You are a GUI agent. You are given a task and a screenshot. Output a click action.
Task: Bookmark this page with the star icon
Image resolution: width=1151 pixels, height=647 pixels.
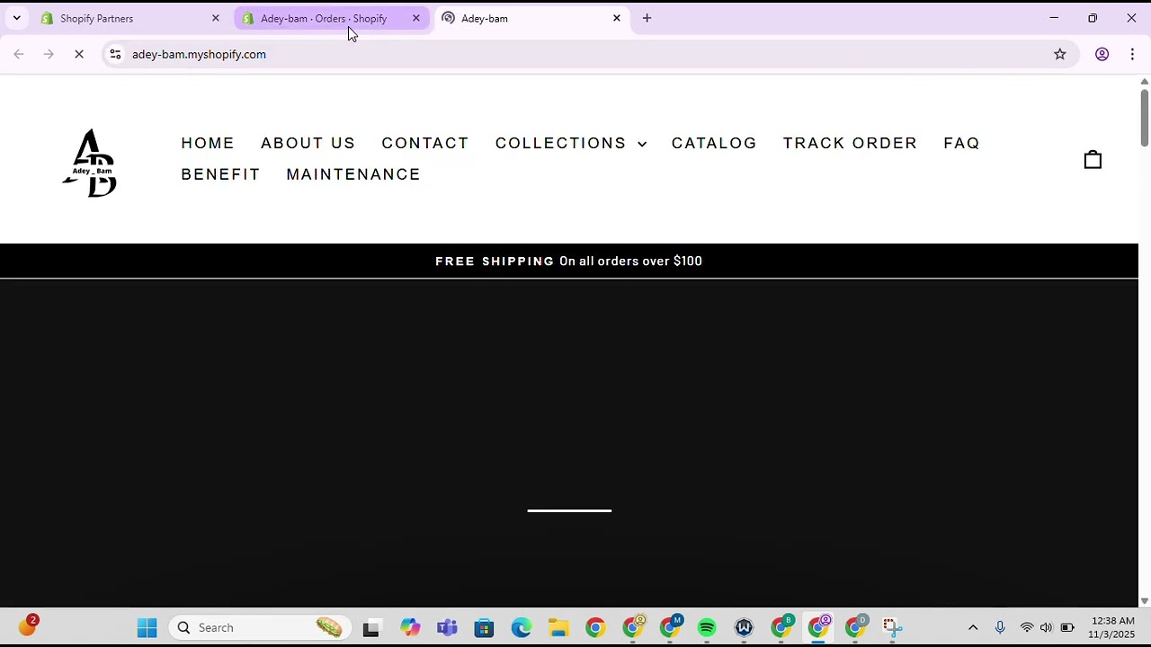pyautogui.click(x=1060, y=54)
